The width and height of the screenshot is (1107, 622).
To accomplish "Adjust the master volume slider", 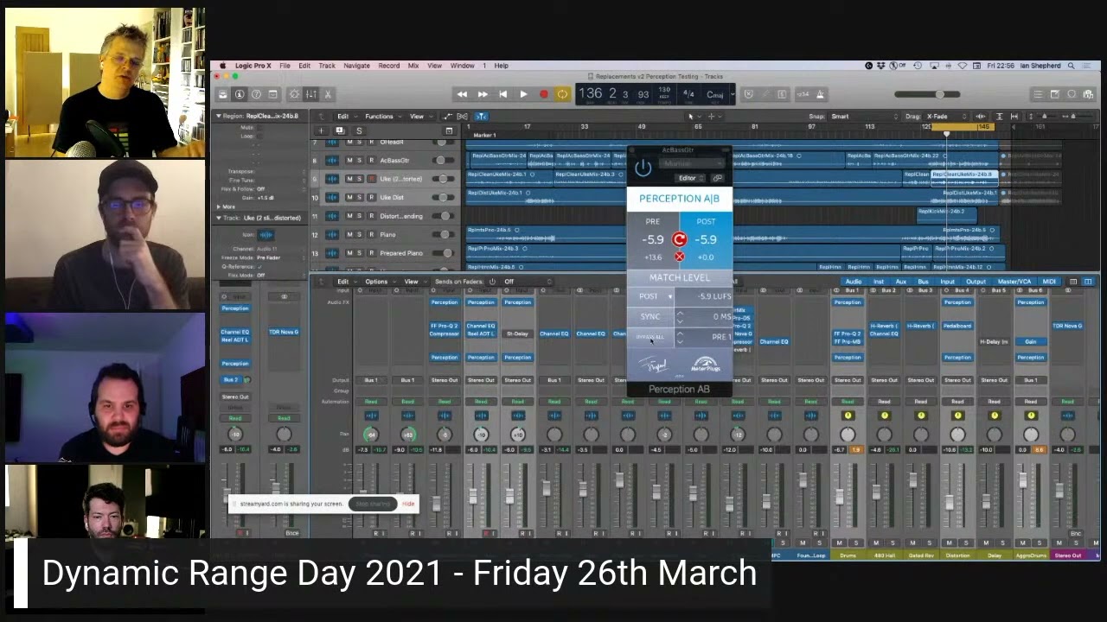I will 927,94.
